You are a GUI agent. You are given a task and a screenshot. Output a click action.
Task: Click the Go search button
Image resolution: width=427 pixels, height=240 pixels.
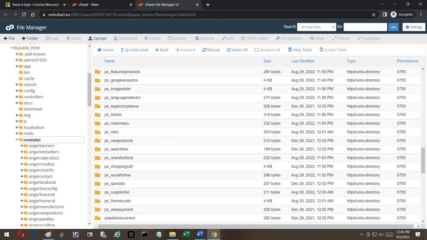(394, 27)
